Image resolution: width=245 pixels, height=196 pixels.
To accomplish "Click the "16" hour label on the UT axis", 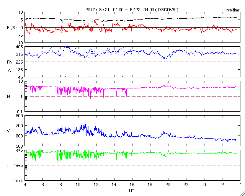I will click(x=132, y=185).
